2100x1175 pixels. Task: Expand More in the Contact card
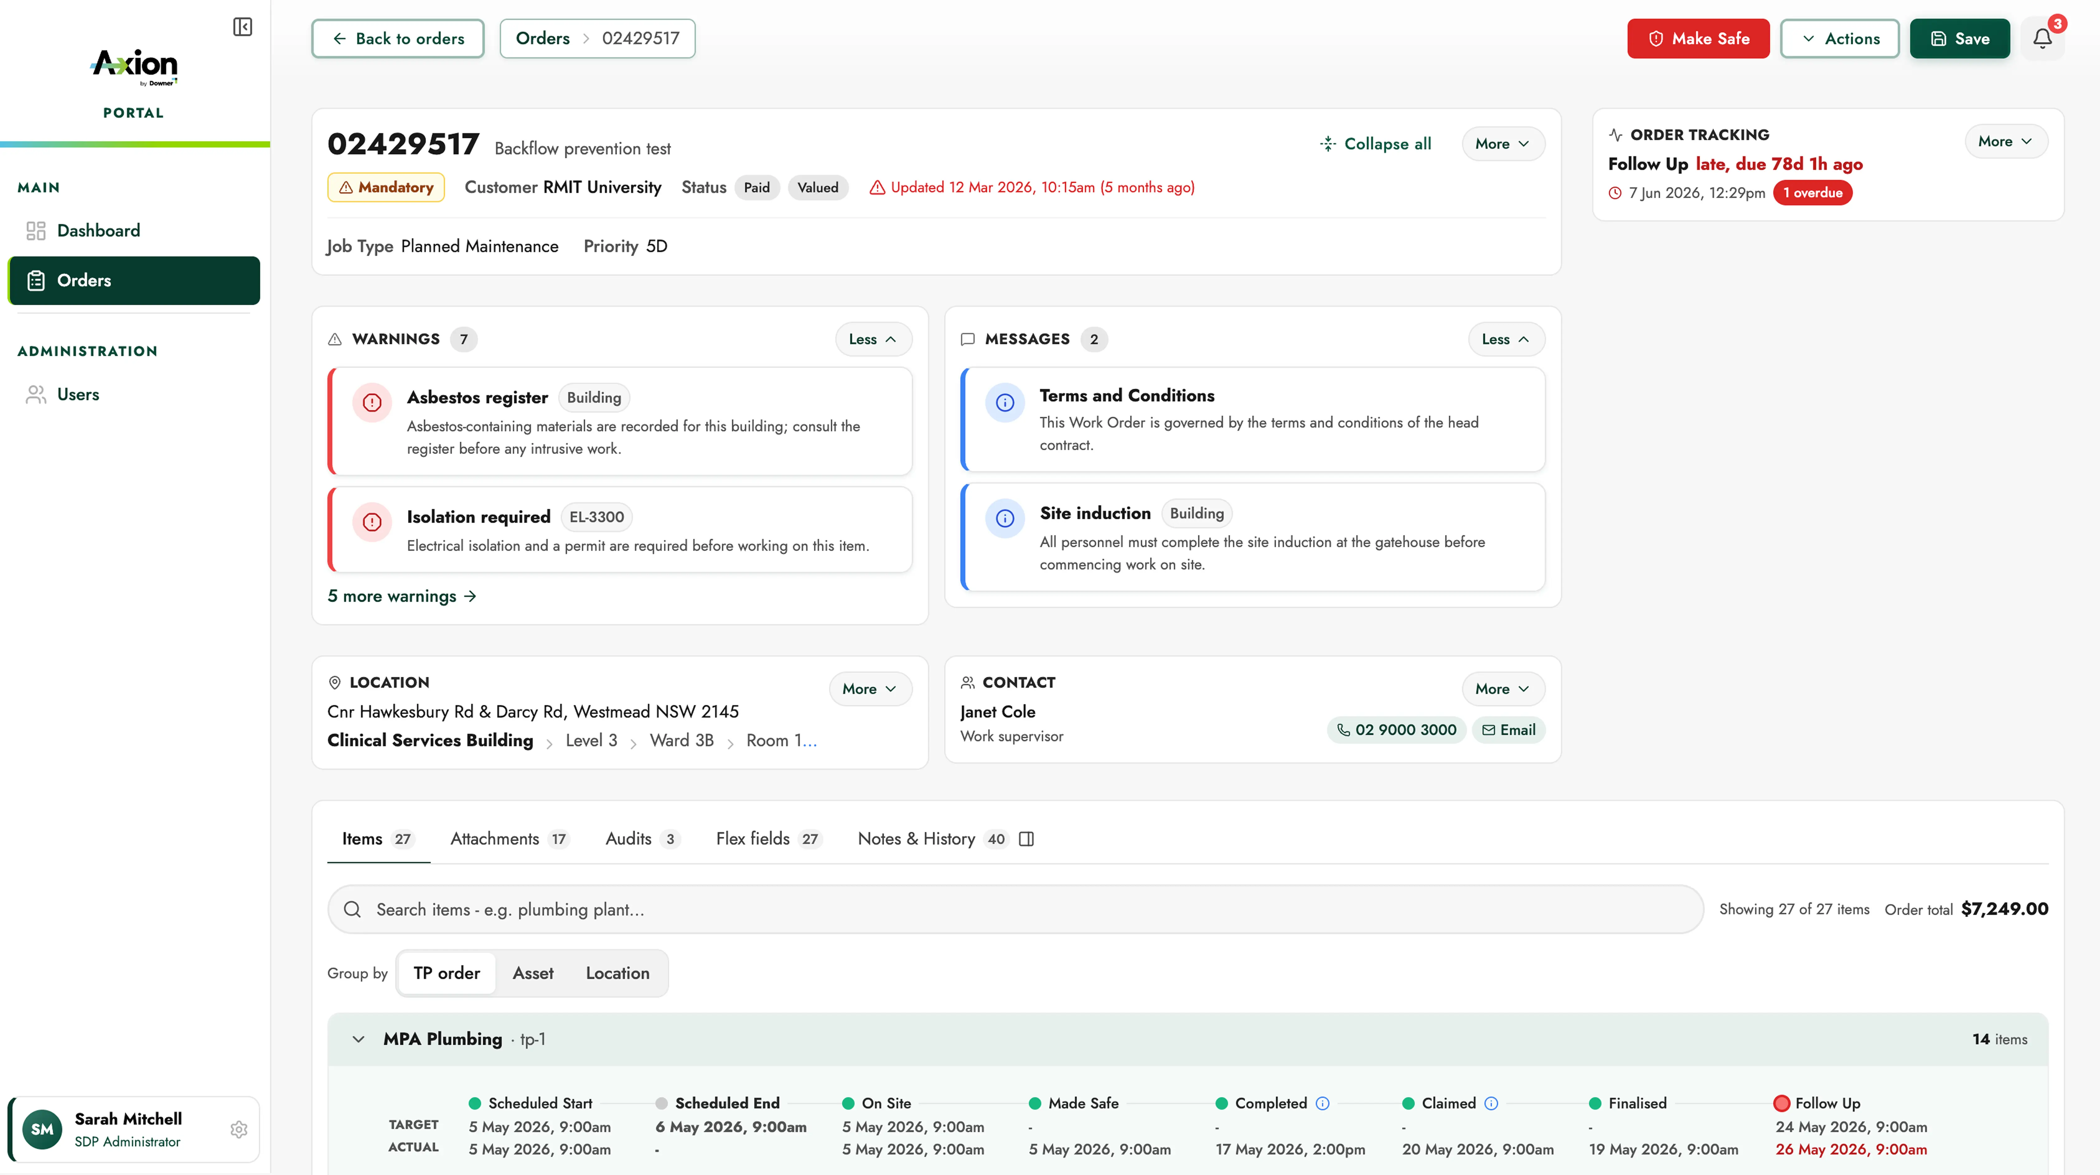1502,689
